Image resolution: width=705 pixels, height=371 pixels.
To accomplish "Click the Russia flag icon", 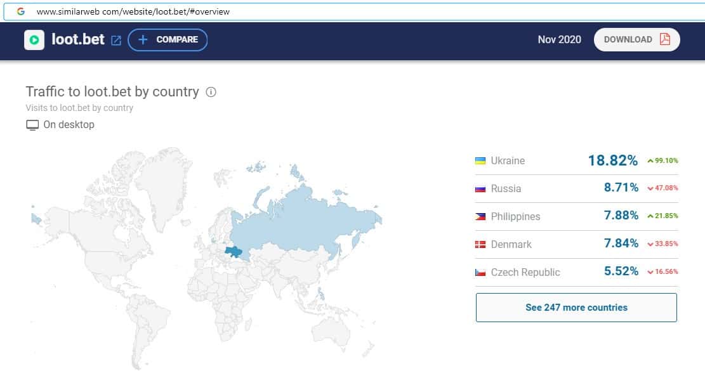I will (x=480, y=188).
